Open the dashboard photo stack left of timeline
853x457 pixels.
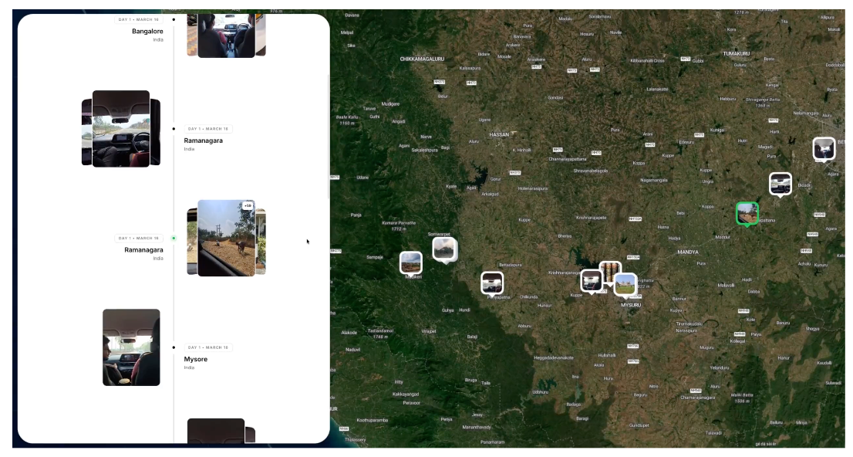[x=120, y=128]
